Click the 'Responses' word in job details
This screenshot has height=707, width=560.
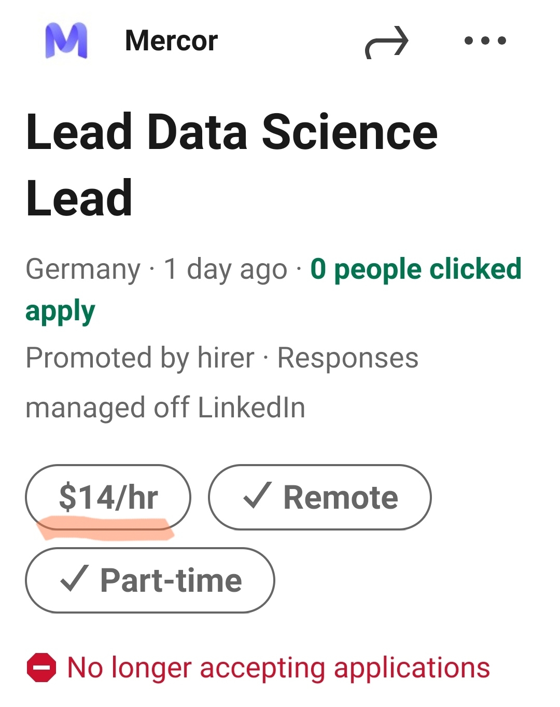pyautogui.click(x=348, y=358)
